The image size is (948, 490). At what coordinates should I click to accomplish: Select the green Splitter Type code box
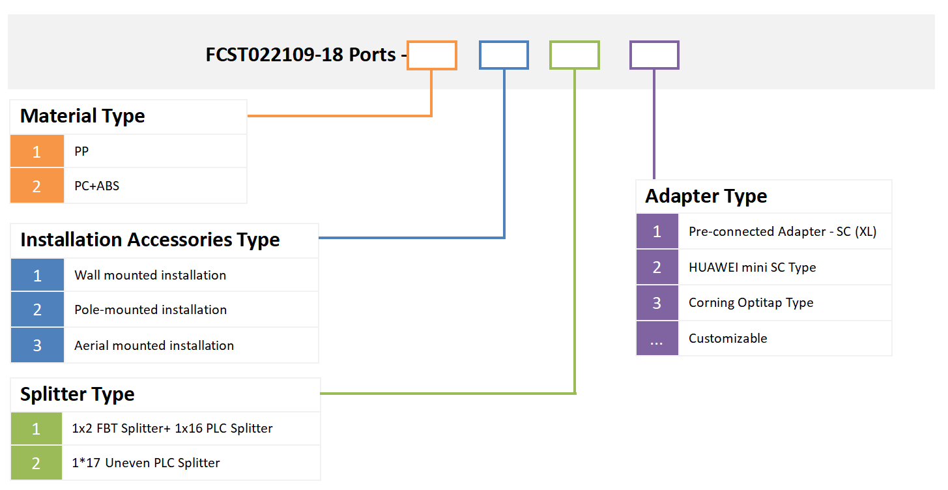point(574,55)
